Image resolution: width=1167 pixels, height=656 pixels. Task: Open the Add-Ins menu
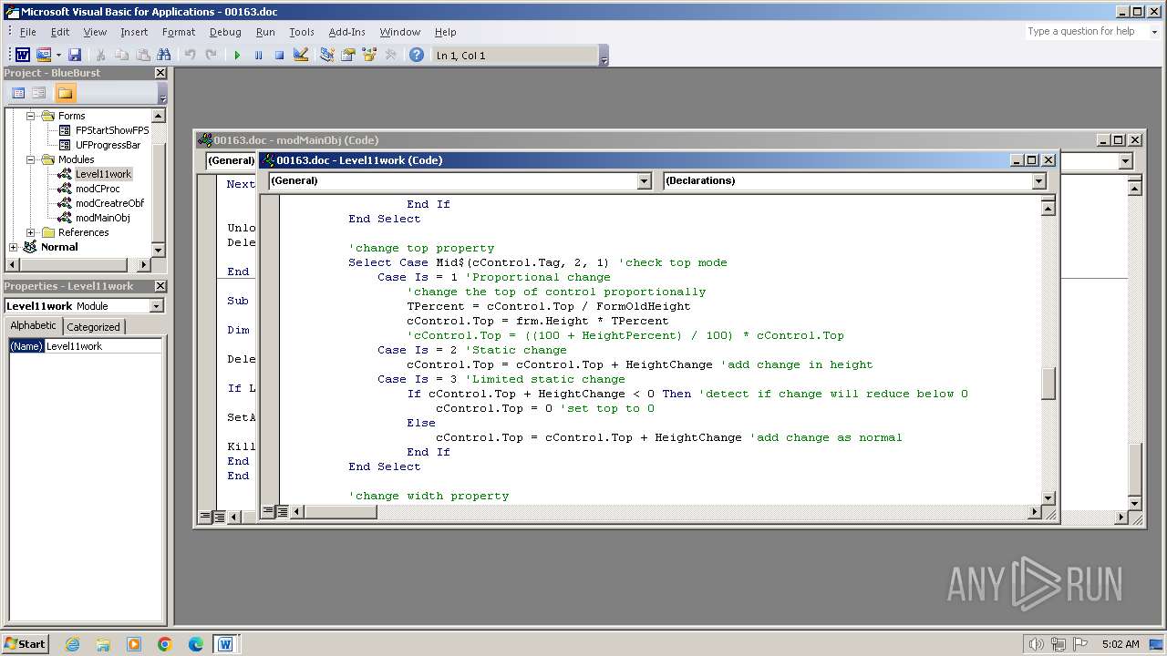click(x=346, y=32)
